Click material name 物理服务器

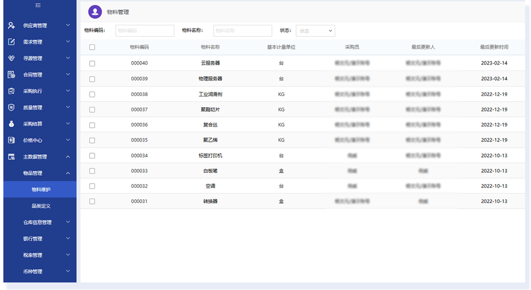[210, 79]
